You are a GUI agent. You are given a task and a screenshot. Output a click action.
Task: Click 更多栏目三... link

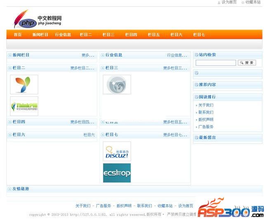click(x=175, y=68)
